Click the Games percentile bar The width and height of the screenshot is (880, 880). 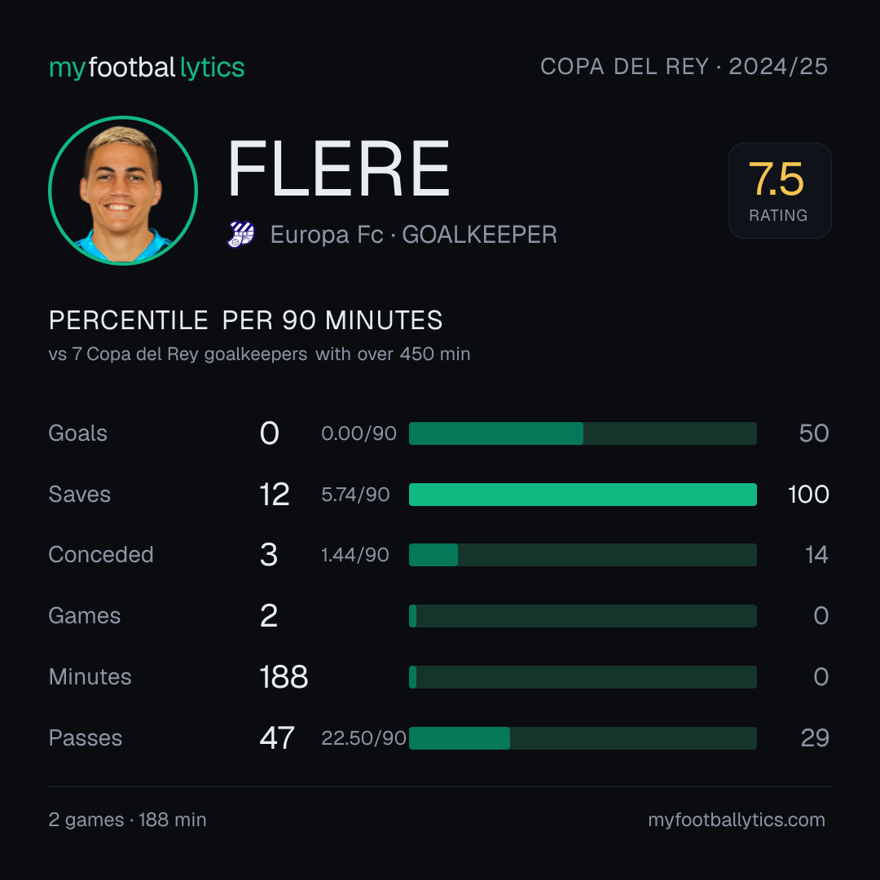click(583, 616)
